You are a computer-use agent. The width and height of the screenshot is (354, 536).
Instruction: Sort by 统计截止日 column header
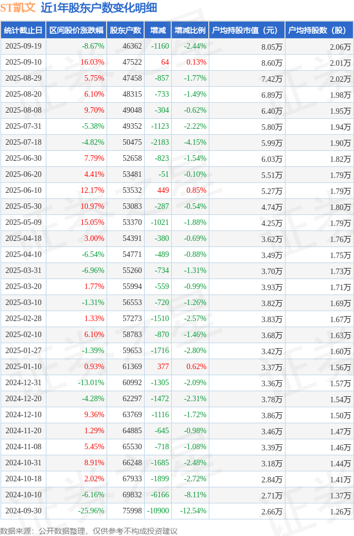pyautogui.click(x=23, y=30)
